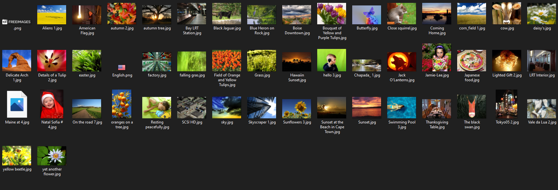Select Delicate Arch 1.jpg thumbnail
The width and height of the screenshot is (558, 190).
tap(17, 60)
